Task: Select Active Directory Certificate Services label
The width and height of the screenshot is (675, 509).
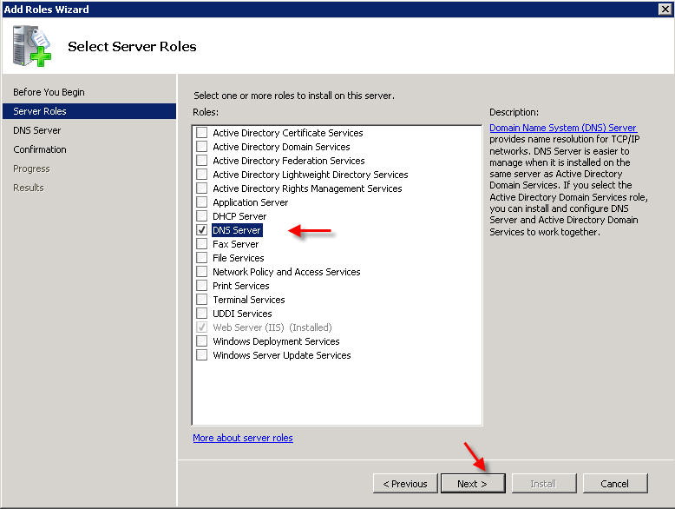Action: click(287, 133)
